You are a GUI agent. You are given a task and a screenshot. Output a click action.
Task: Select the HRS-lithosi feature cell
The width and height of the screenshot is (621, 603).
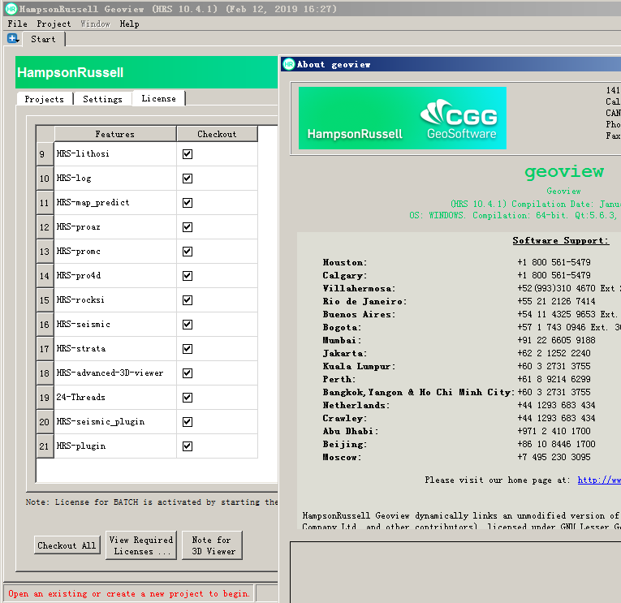[x=114, y=154]
